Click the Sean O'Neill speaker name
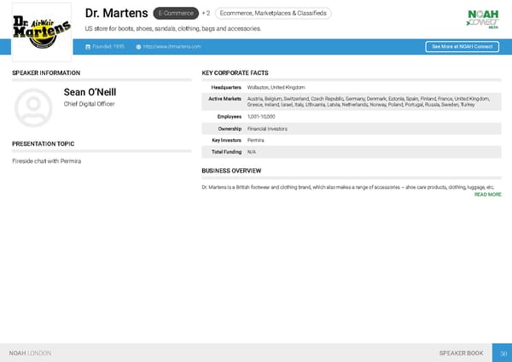 pyautogui.click(x=90, y=92)
